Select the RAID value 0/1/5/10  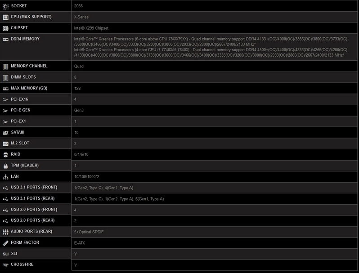[x=81, y=154]
